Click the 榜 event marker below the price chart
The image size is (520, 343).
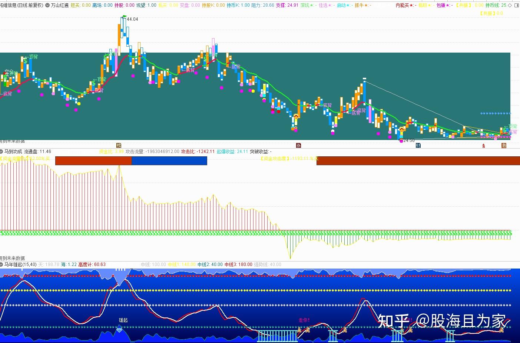click(x=119, y=146)
